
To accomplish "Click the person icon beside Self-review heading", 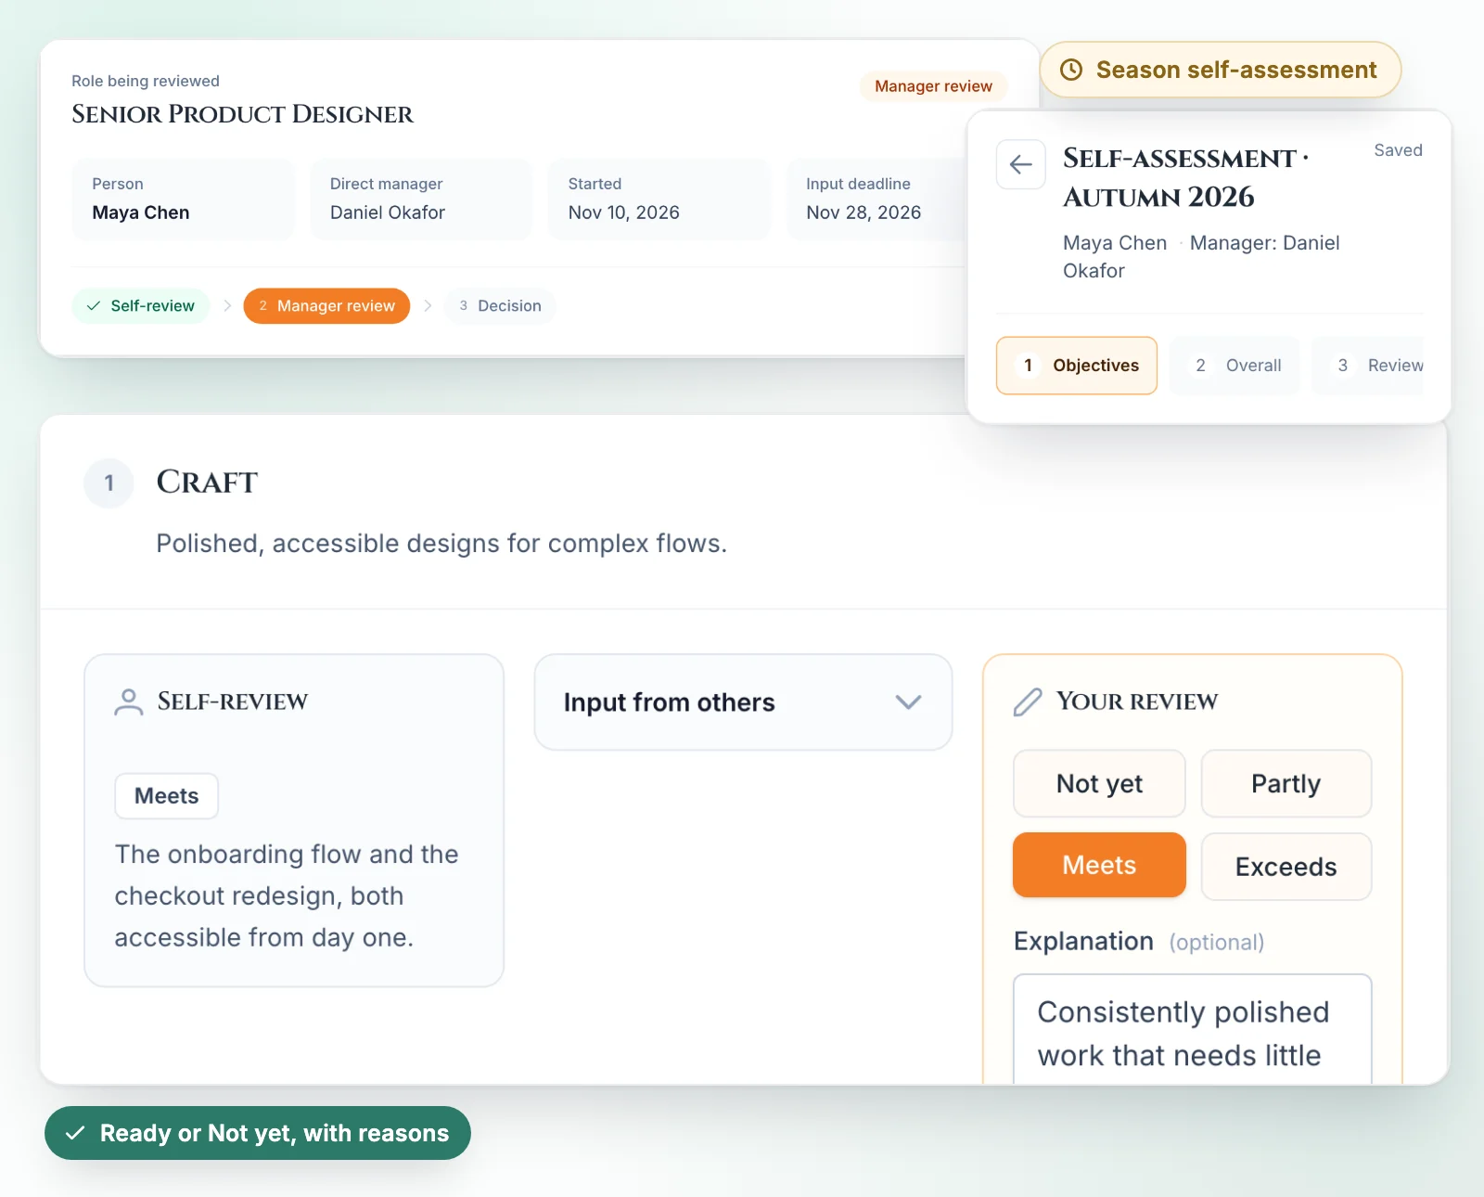I will click(x=129, y=701).
